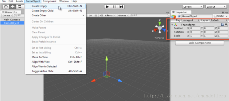
Task: Click the Scale Y field
Action: pyautogui.click(x=209, y=36)
